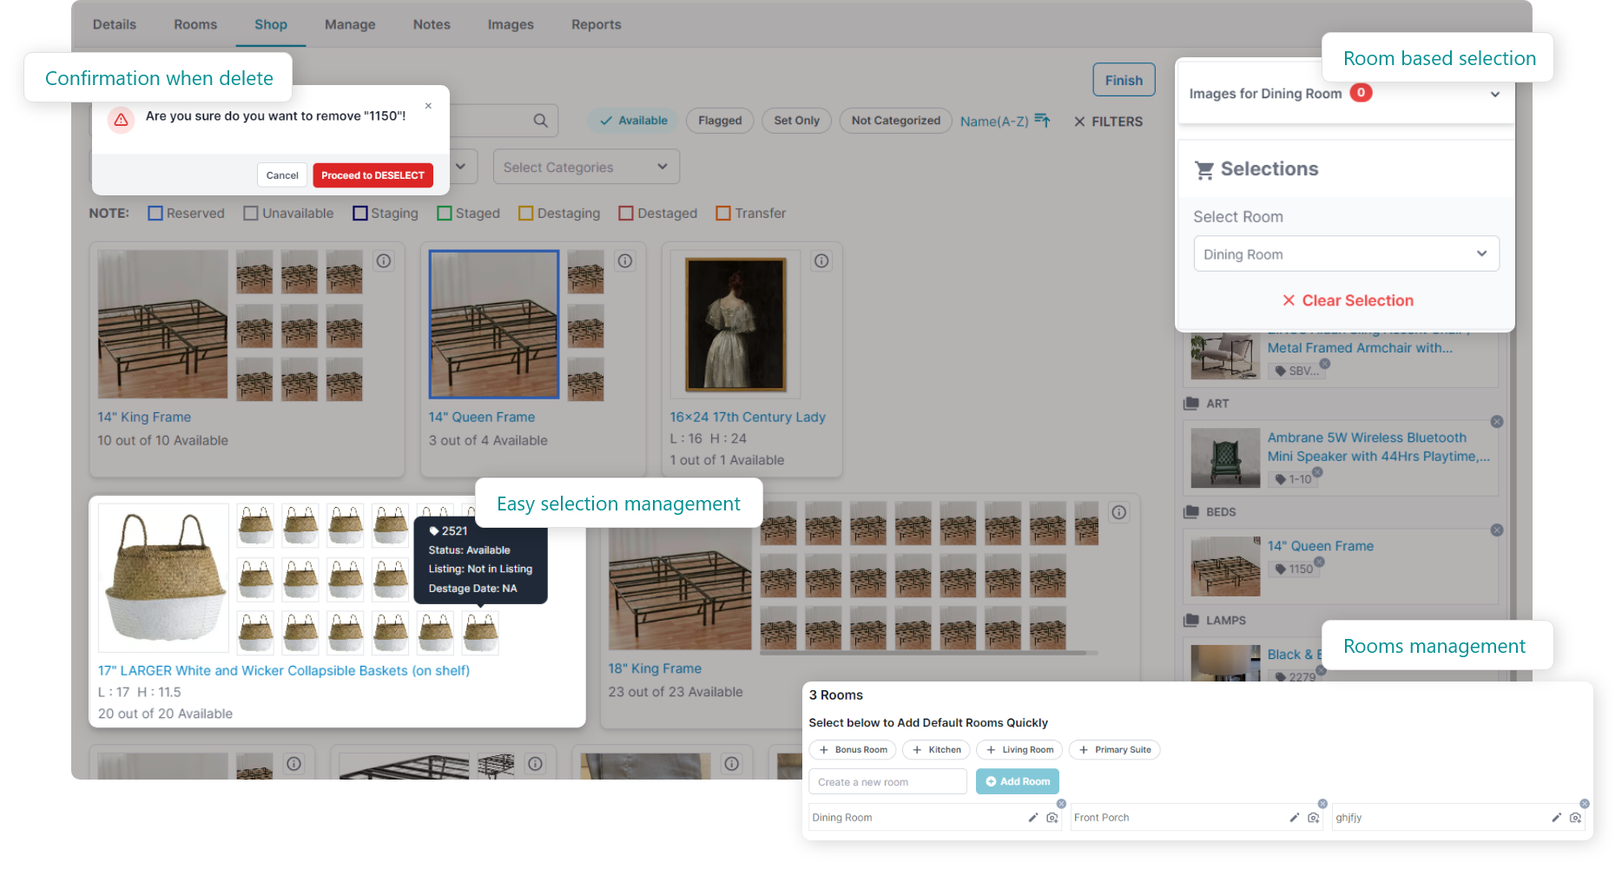Toggle the Set Only filter
The image size is (1622, 869).
tap(796, 121)
